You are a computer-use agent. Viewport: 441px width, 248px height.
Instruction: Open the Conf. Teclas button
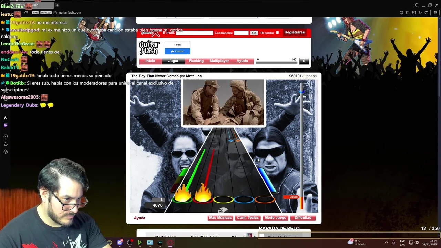pyautogui.click(x=248, y=218)
